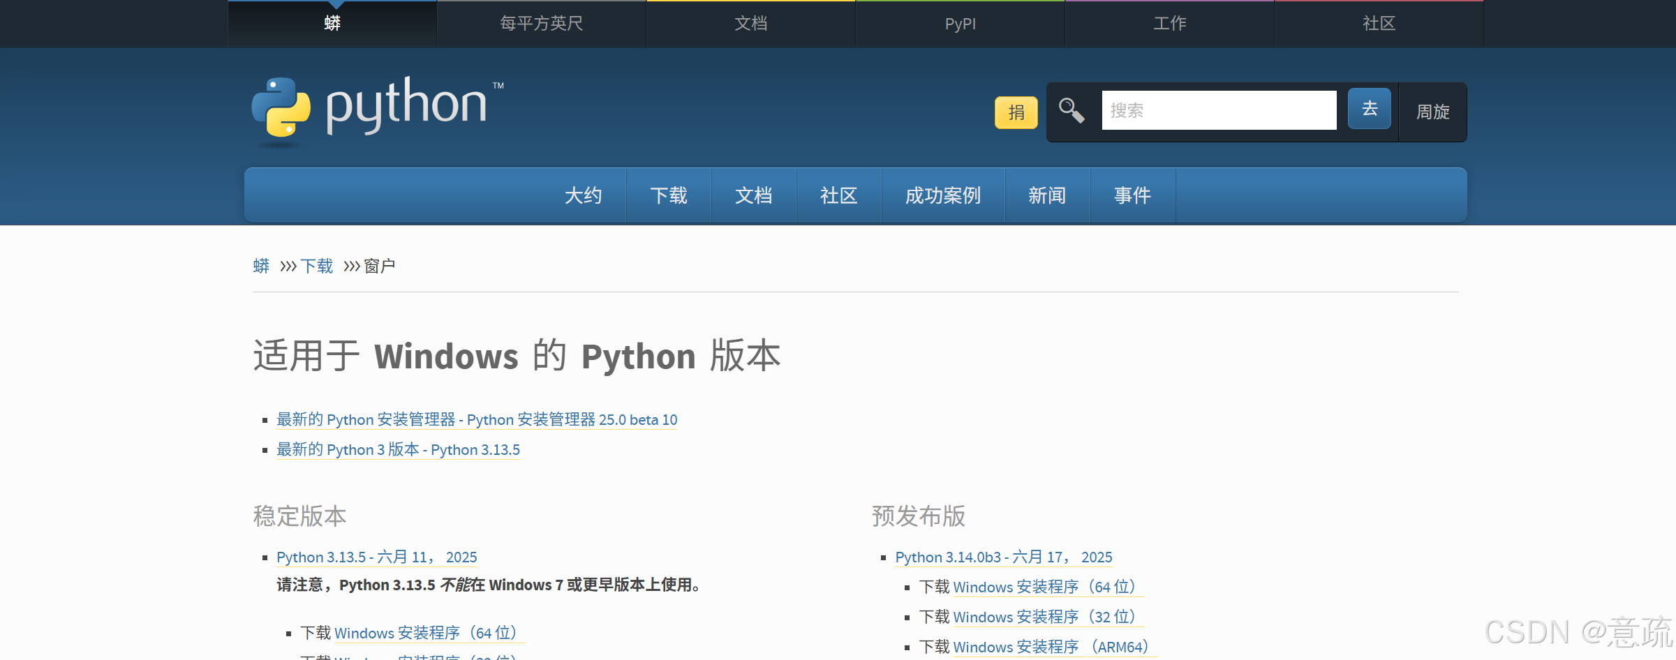Go to 蟒 in the breadcrumb
Image resolution: width=1676 pixels, height=660 pixels.
[261, 266]
